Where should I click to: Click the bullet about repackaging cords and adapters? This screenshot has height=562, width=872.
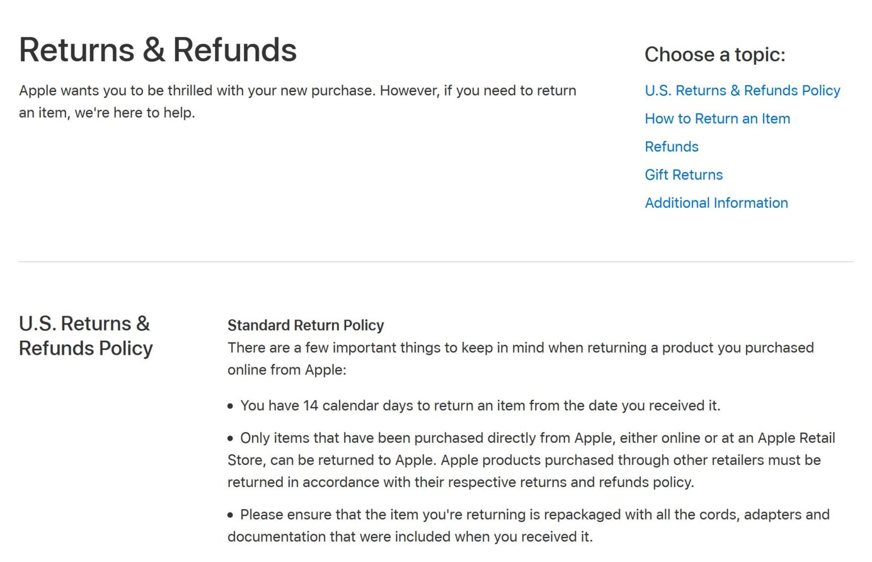tap(528, 525)
